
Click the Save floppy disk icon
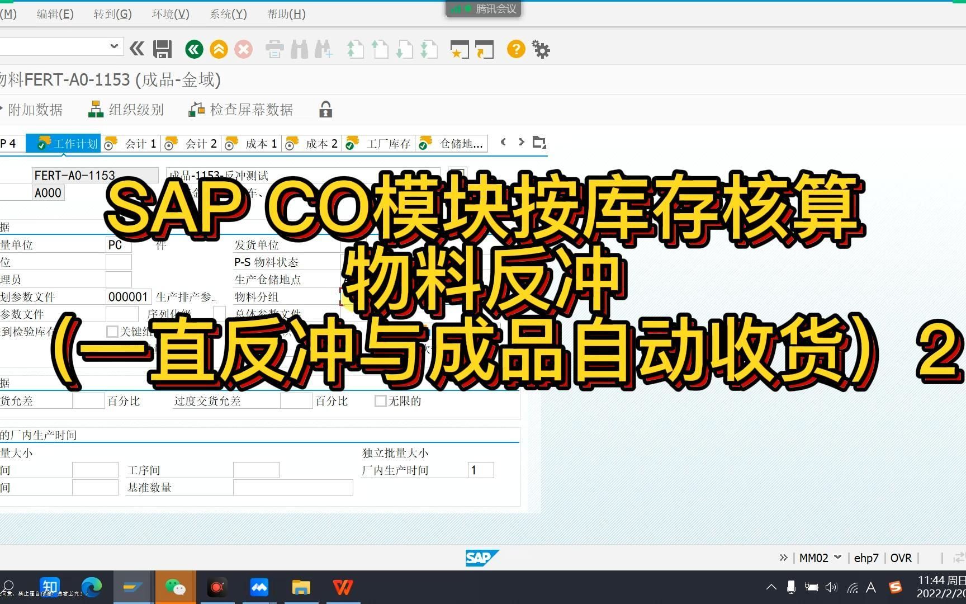click(162, 49)
